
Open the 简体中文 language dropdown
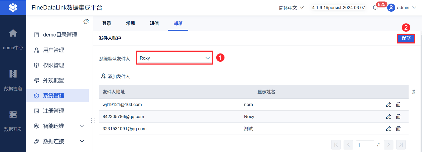(291, 8)
